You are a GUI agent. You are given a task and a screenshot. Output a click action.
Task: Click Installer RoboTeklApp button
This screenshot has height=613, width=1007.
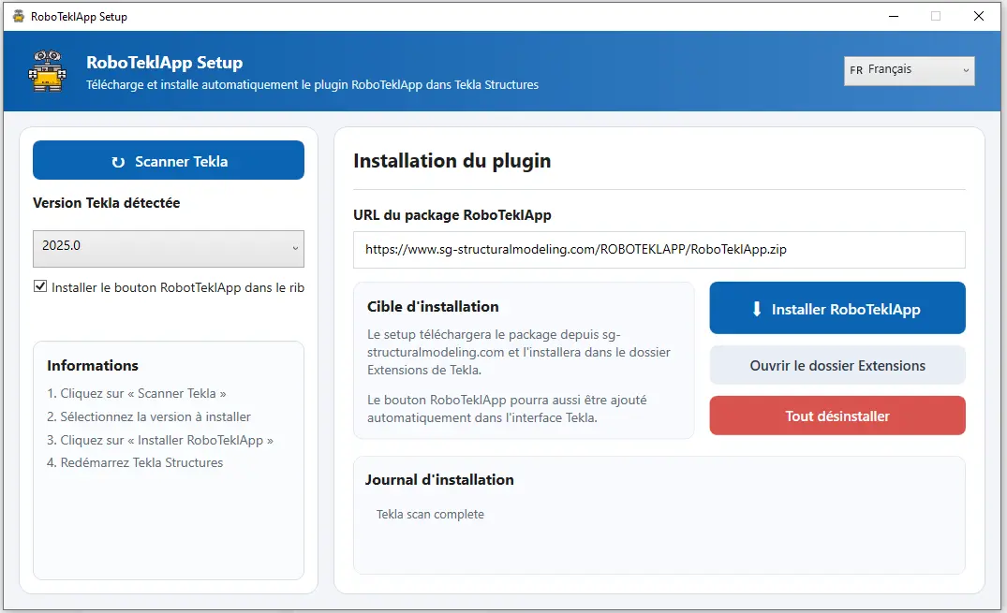(837, 309)
